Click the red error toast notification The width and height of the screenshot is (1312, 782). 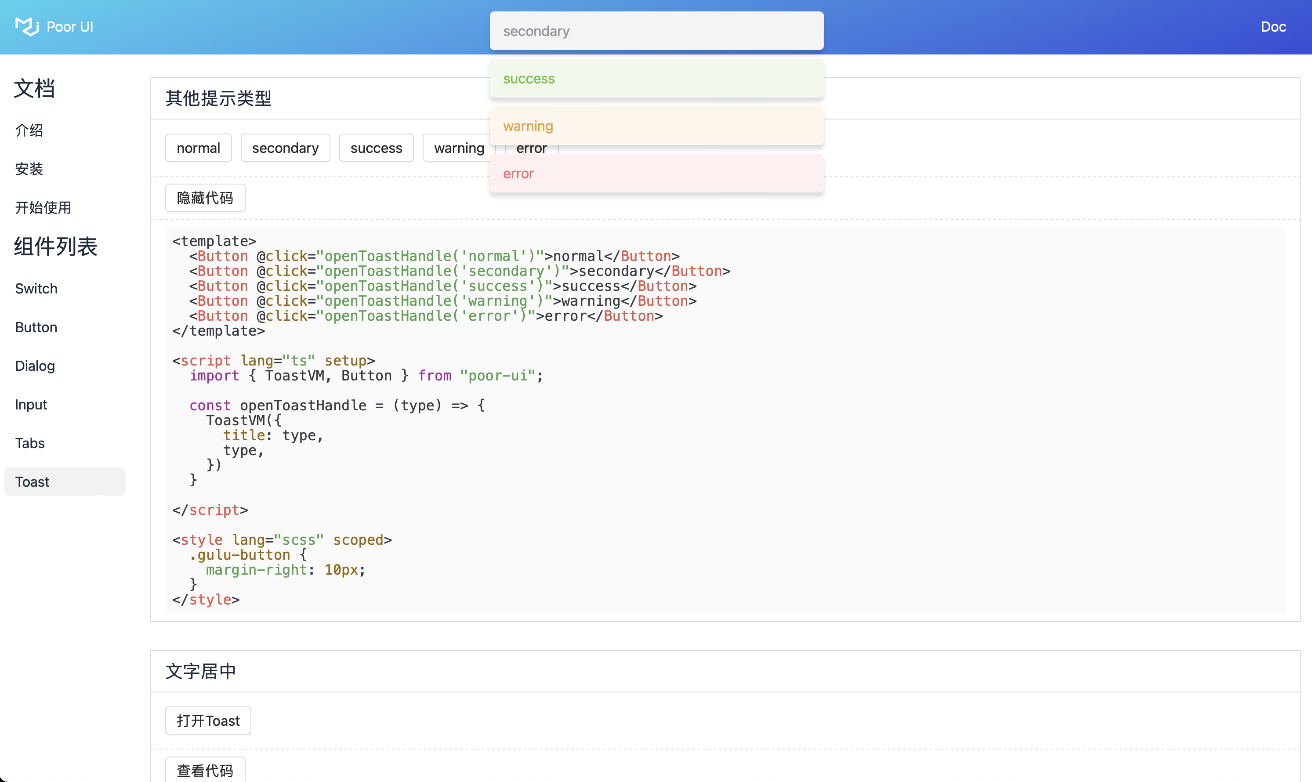click(656, 174)
